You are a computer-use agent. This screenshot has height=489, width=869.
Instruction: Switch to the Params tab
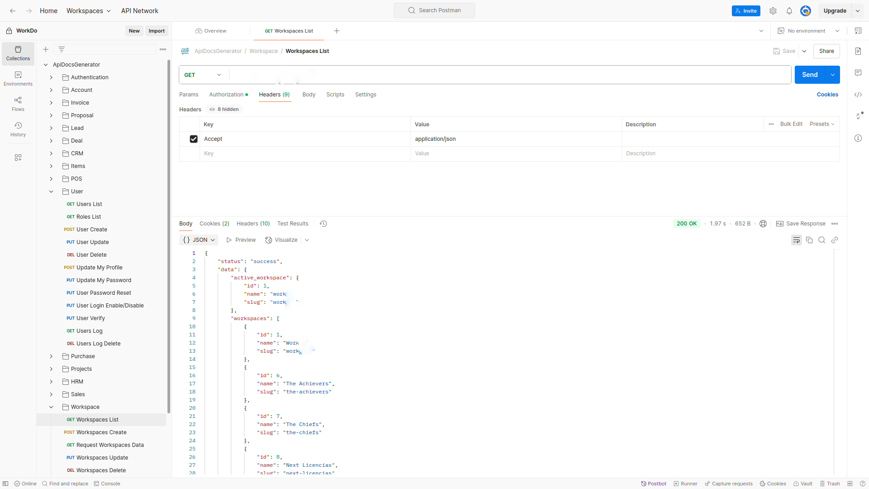pyautogui.click(x=189, y=95)
